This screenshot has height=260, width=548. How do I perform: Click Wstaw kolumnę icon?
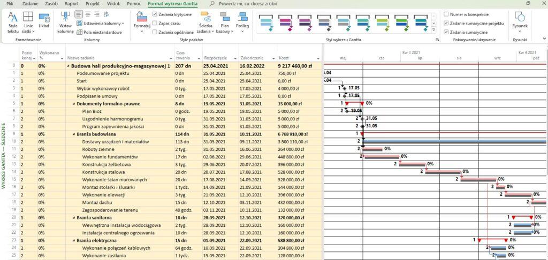(x=65, y=23)
